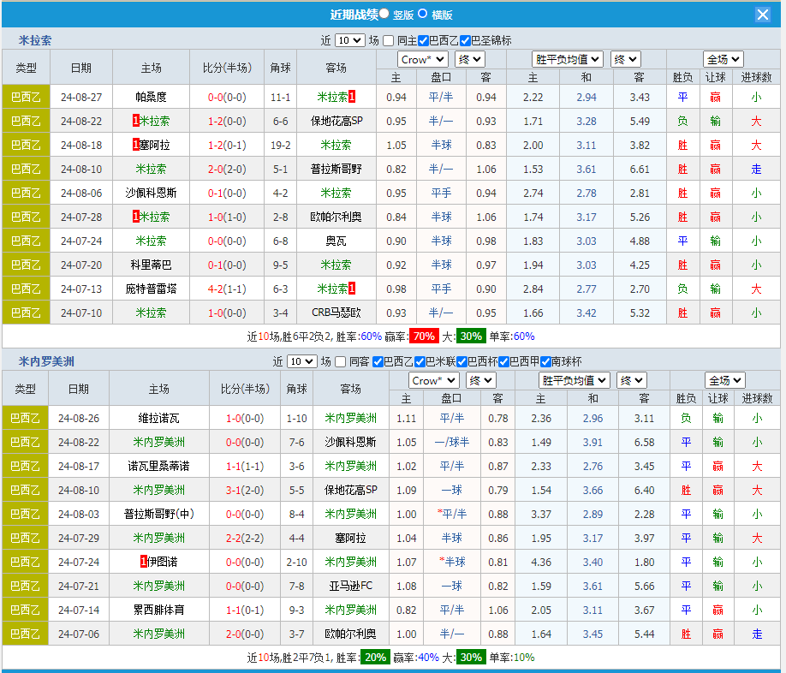Expand the 终 dropdown beside Crow*
This screenshot has width=786, height=673.
click(468, 59)
